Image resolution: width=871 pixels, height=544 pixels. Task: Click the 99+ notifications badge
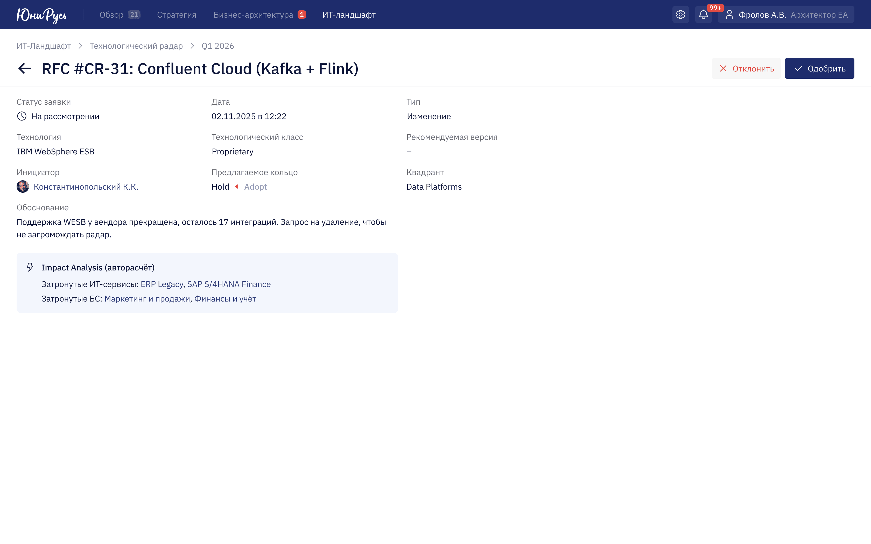(x=715, y=8)
